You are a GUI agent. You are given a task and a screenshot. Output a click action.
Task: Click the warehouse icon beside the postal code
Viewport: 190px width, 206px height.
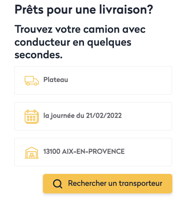[x=32, y=152]
